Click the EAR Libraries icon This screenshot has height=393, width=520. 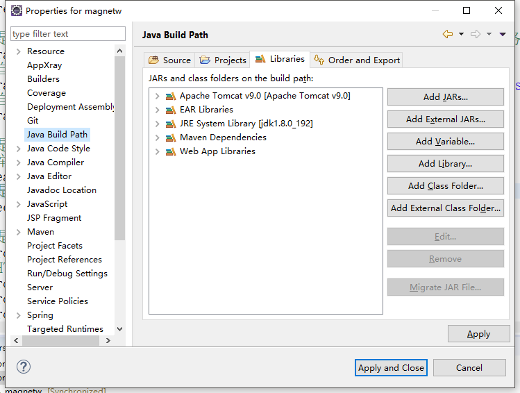tap(171, 110)
